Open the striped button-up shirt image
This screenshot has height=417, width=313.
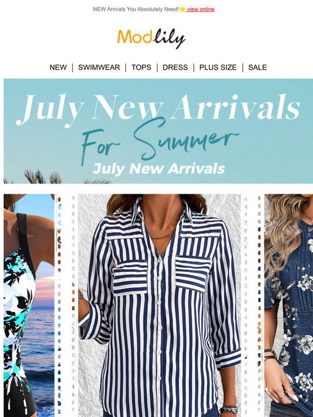point(160,305)
